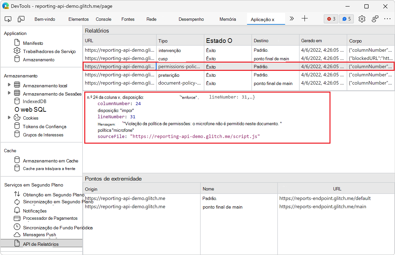Screen dimensions: 395x255
Task: Select the inspect element tool
Action: pyautogui.click(x=8, y=19)
